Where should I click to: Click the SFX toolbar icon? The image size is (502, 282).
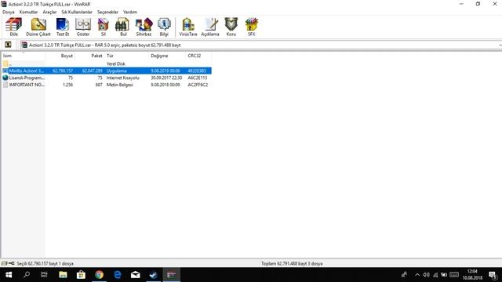click(x=251, y=27)
